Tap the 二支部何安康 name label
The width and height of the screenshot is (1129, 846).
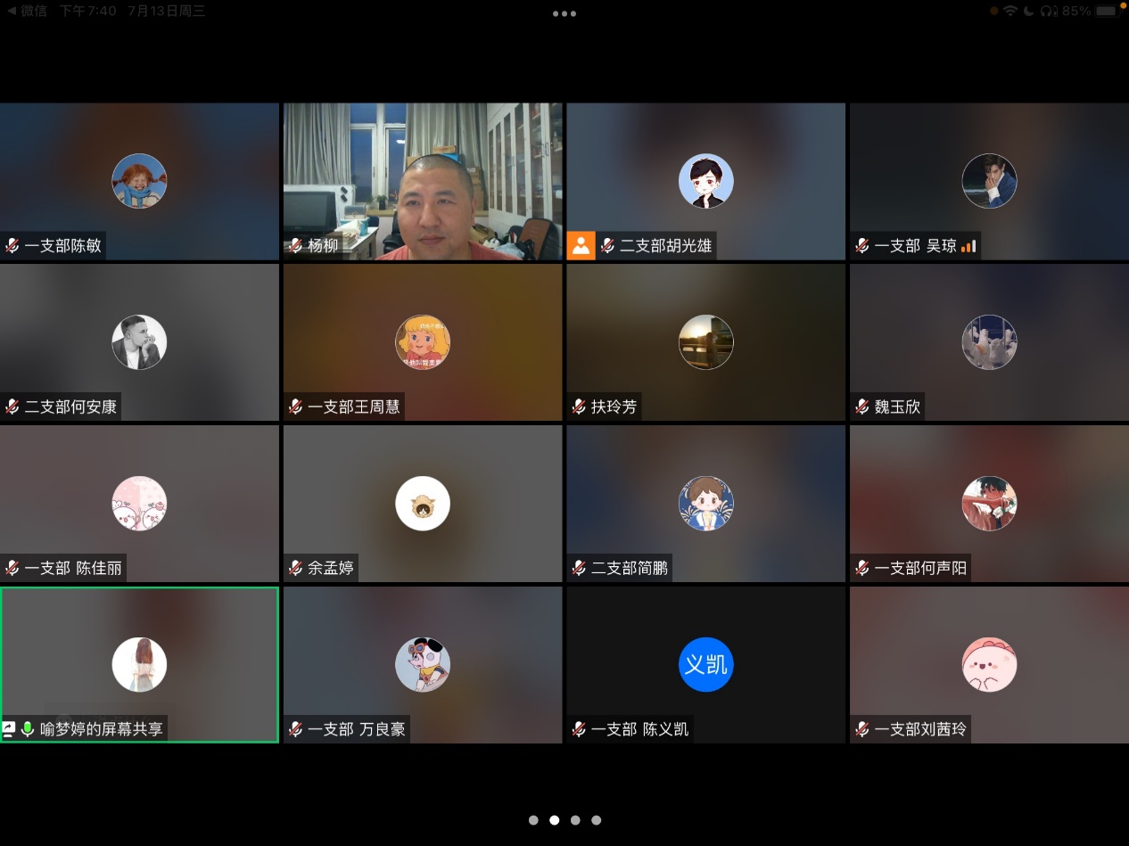click(x=70, y=407)
